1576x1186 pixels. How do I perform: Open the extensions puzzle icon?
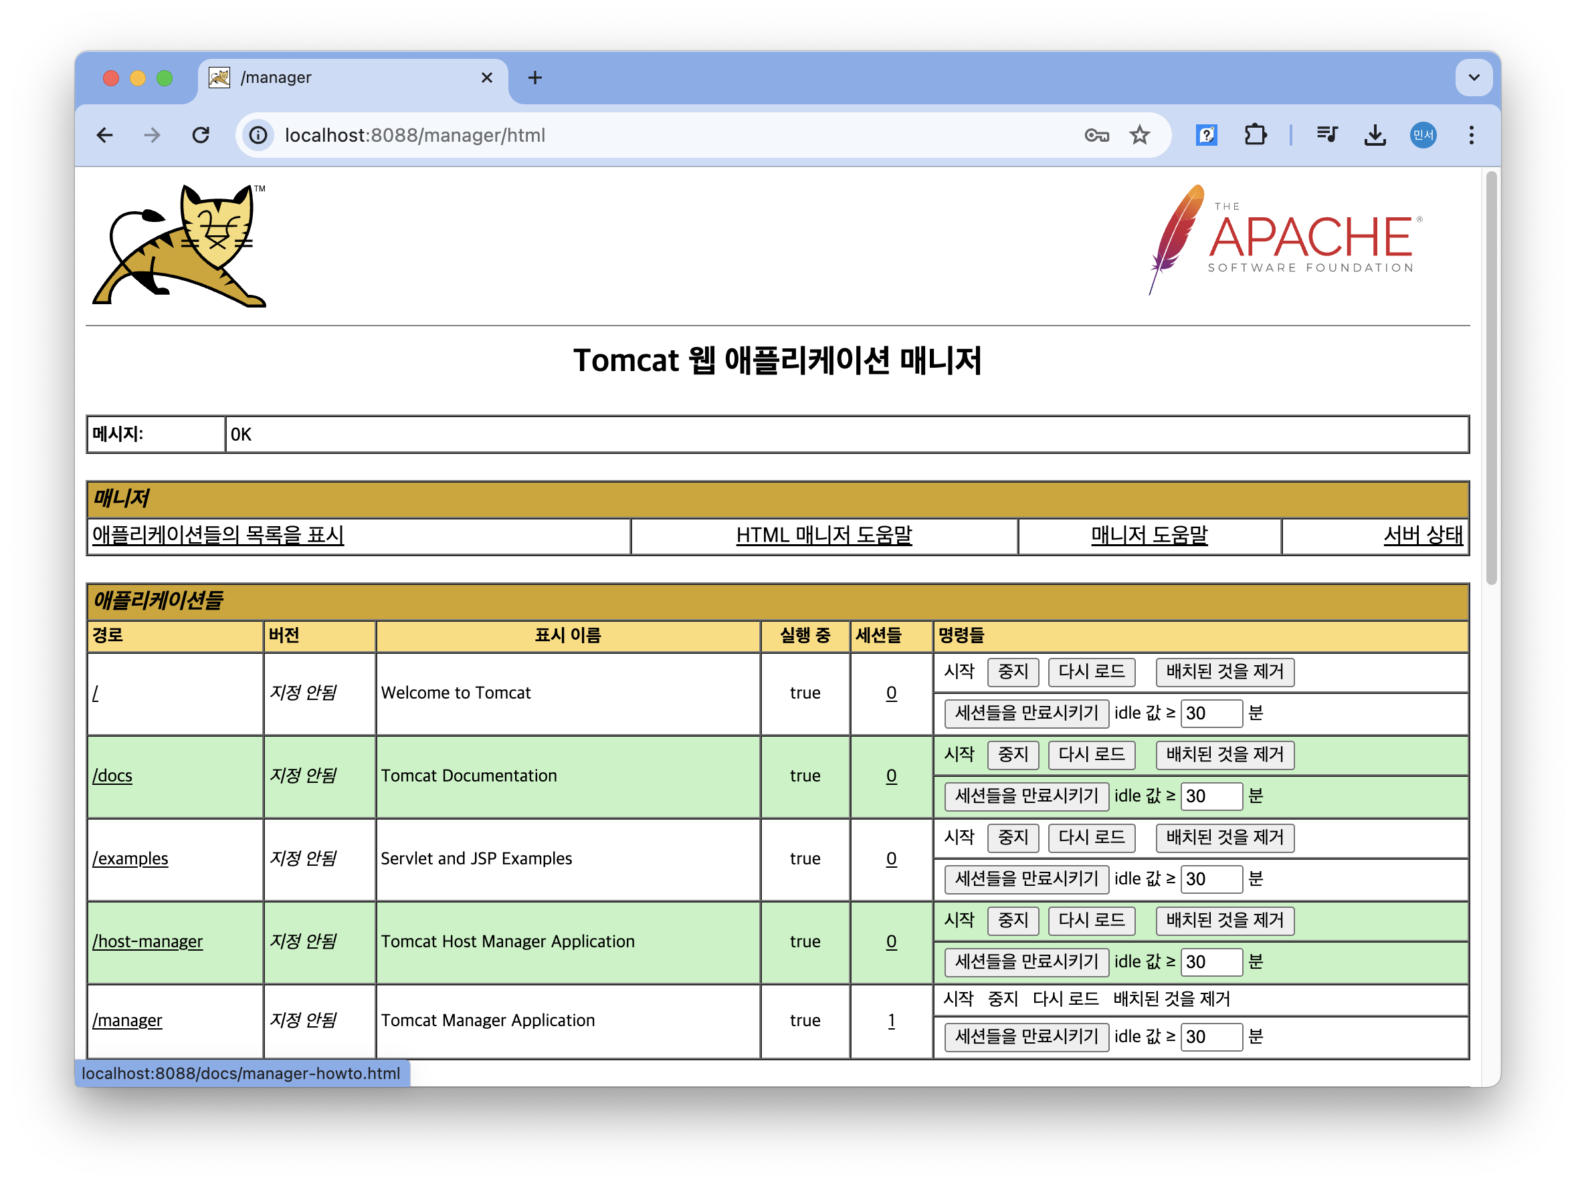pyautogui.click(x=1255, y=135)
